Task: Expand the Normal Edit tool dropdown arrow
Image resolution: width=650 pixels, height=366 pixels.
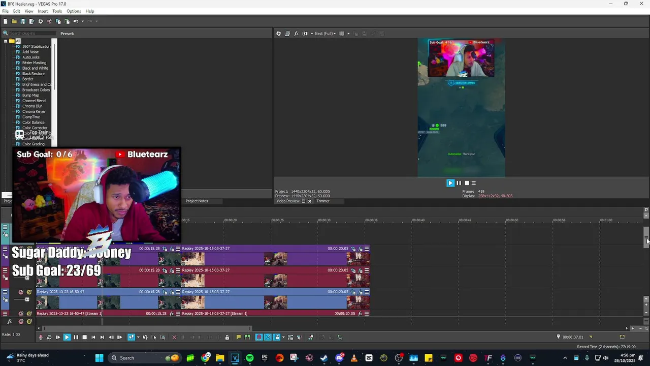Action: coord(138,337)
